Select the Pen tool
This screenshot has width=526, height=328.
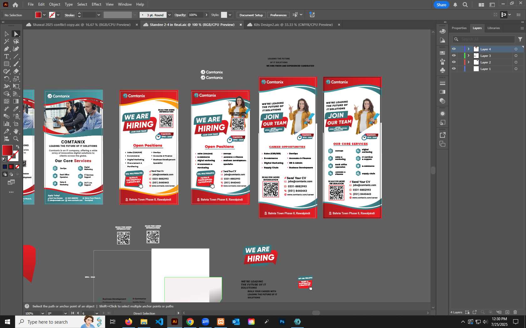click(6, 49)
